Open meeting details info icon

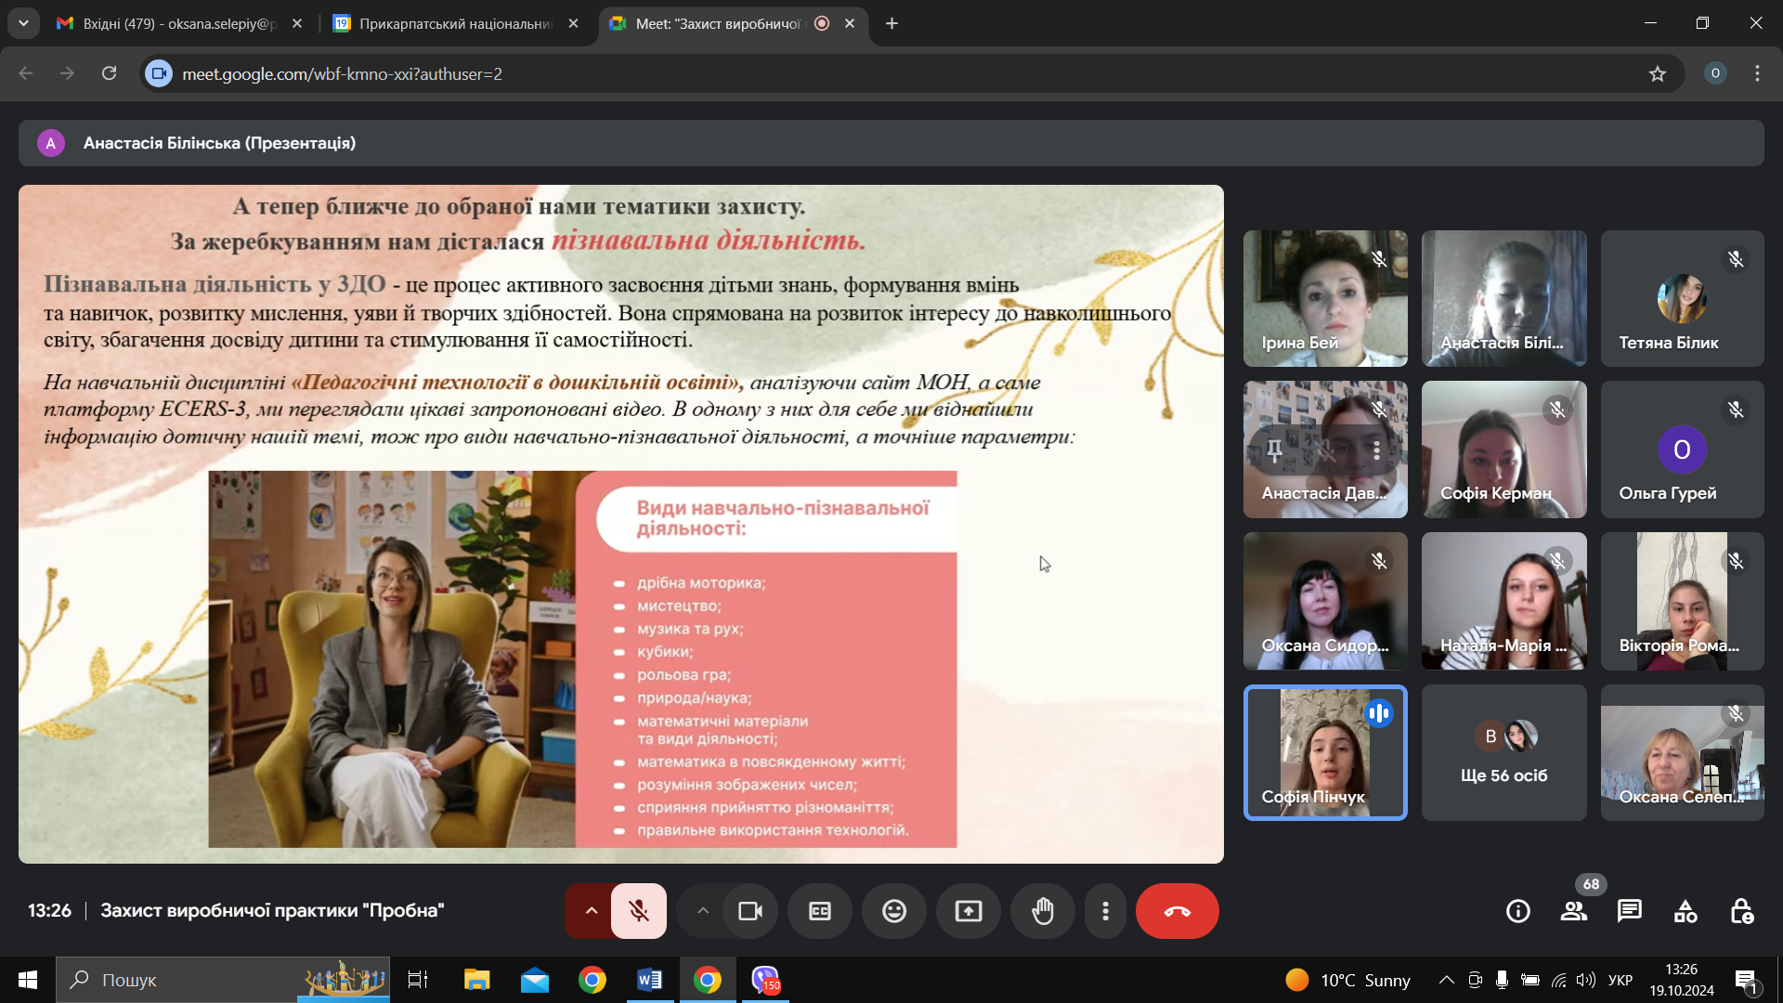1517,911
